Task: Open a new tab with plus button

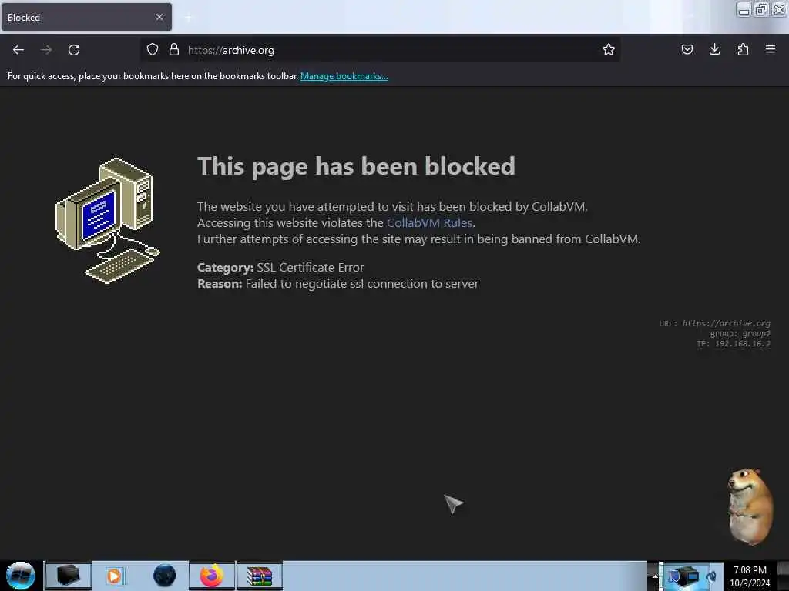Action: 188,18
